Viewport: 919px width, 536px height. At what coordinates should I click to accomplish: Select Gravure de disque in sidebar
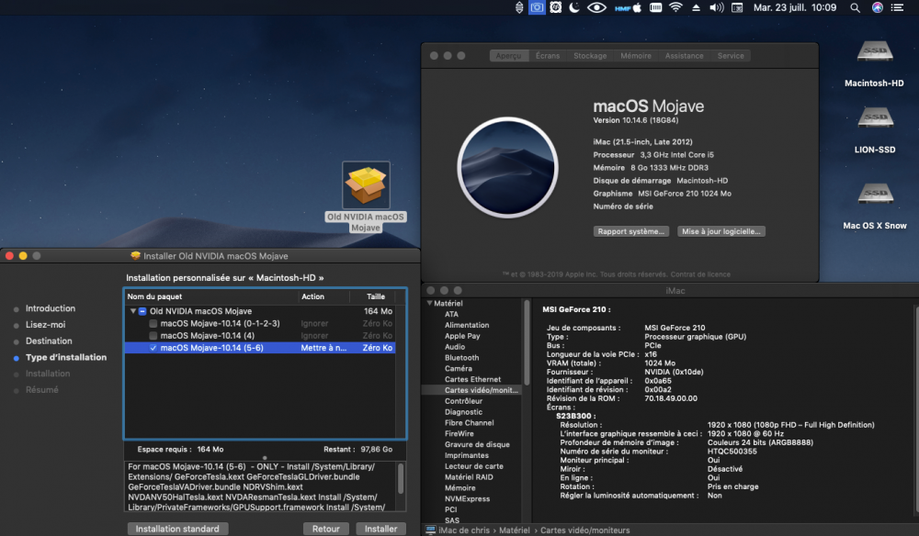tap(476, 444)
